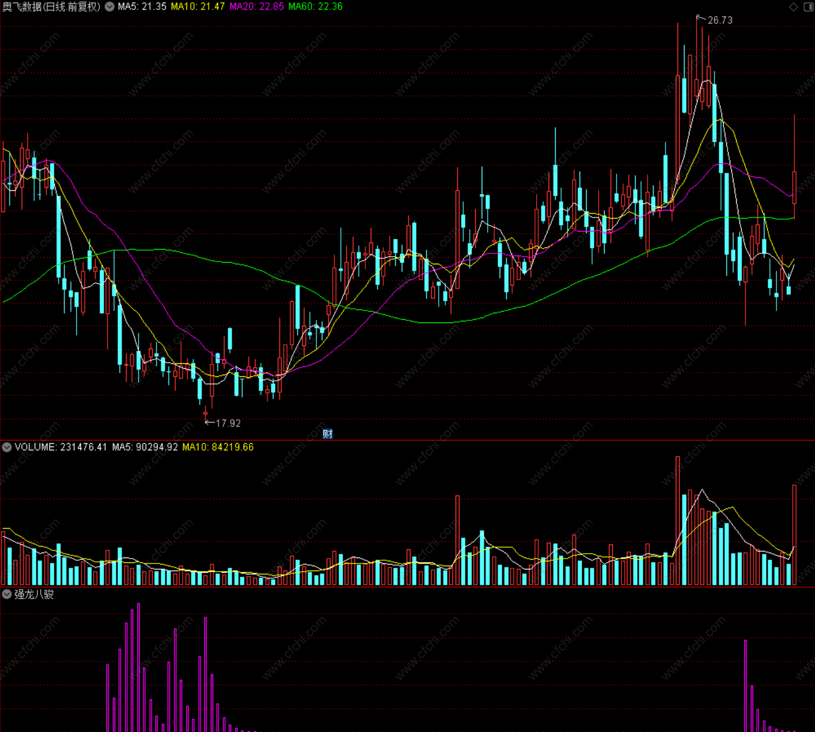
Task: Click the 强龙八骏 indicator name
Action: [x=34, y=594]
